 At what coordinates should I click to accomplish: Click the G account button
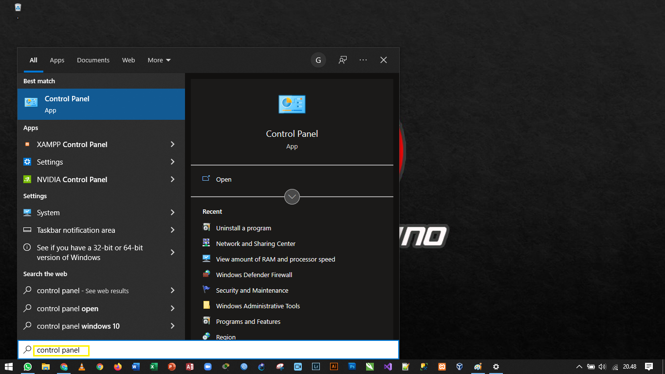point(318,60)
